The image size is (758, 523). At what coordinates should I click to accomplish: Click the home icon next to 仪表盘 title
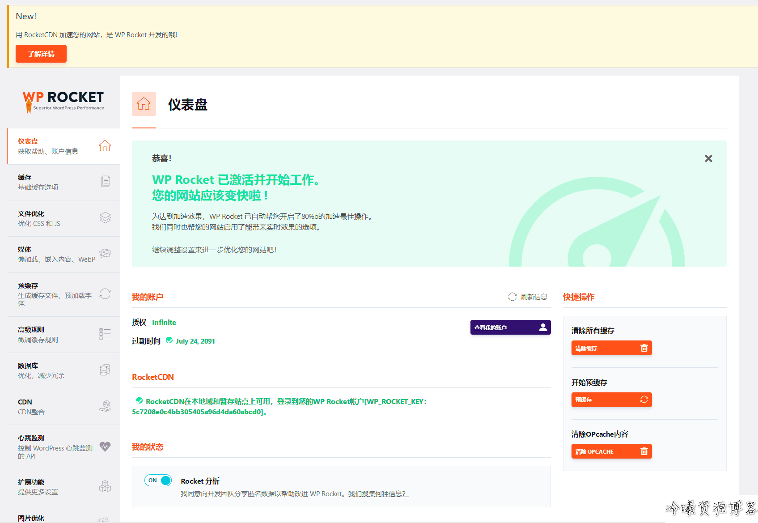(x=144, y=104)
